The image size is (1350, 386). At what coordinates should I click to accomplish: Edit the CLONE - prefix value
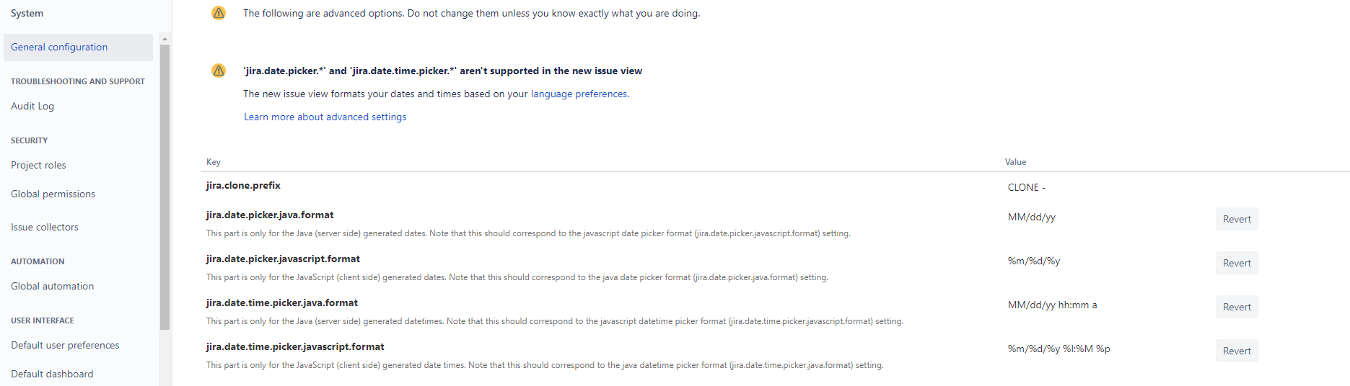pos(1027,187)
